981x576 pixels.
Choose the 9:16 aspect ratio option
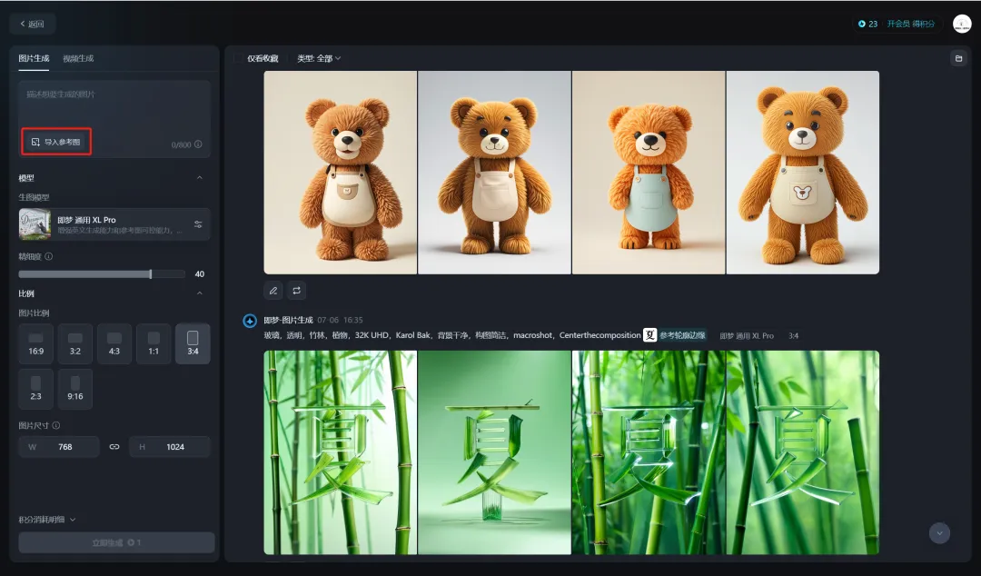click(75, 389)
